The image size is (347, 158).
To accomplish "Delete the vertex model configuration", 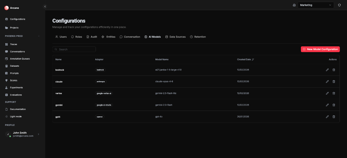I will [334, 93].
